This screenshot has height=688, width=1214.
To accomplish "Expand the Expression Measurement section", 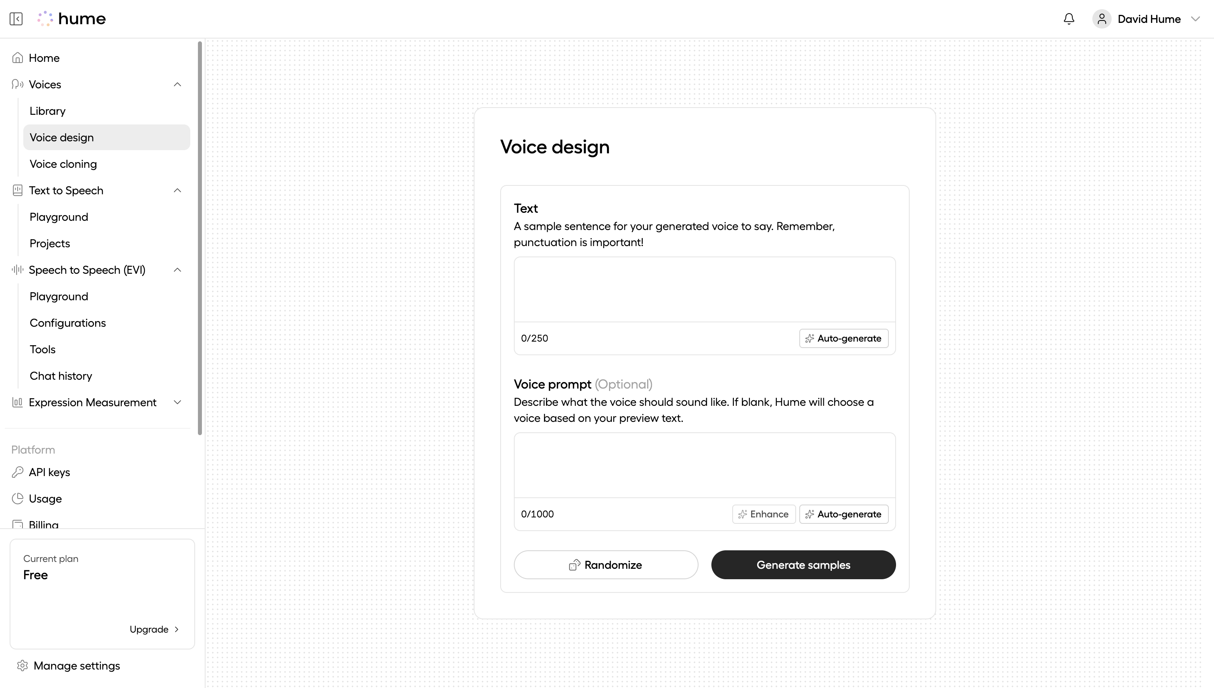I will click(177, 402).
